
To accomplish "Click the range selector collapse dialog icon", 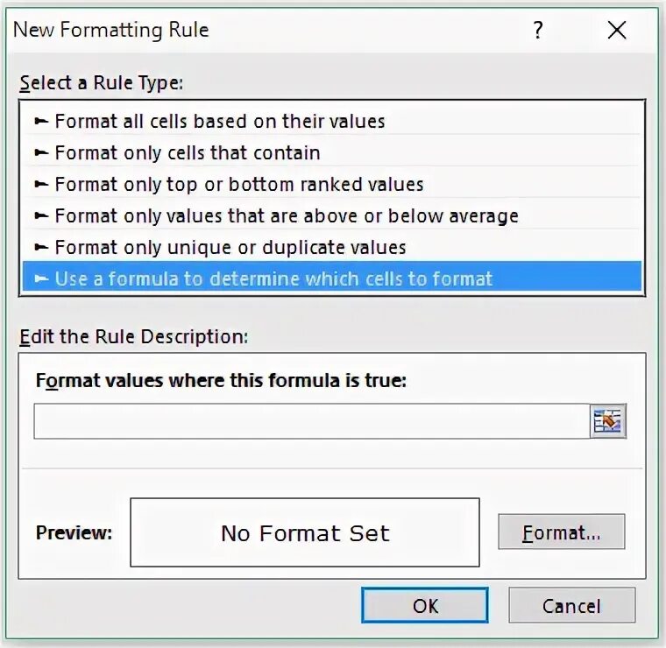I will pyautogui.click(x=608, y=421).
